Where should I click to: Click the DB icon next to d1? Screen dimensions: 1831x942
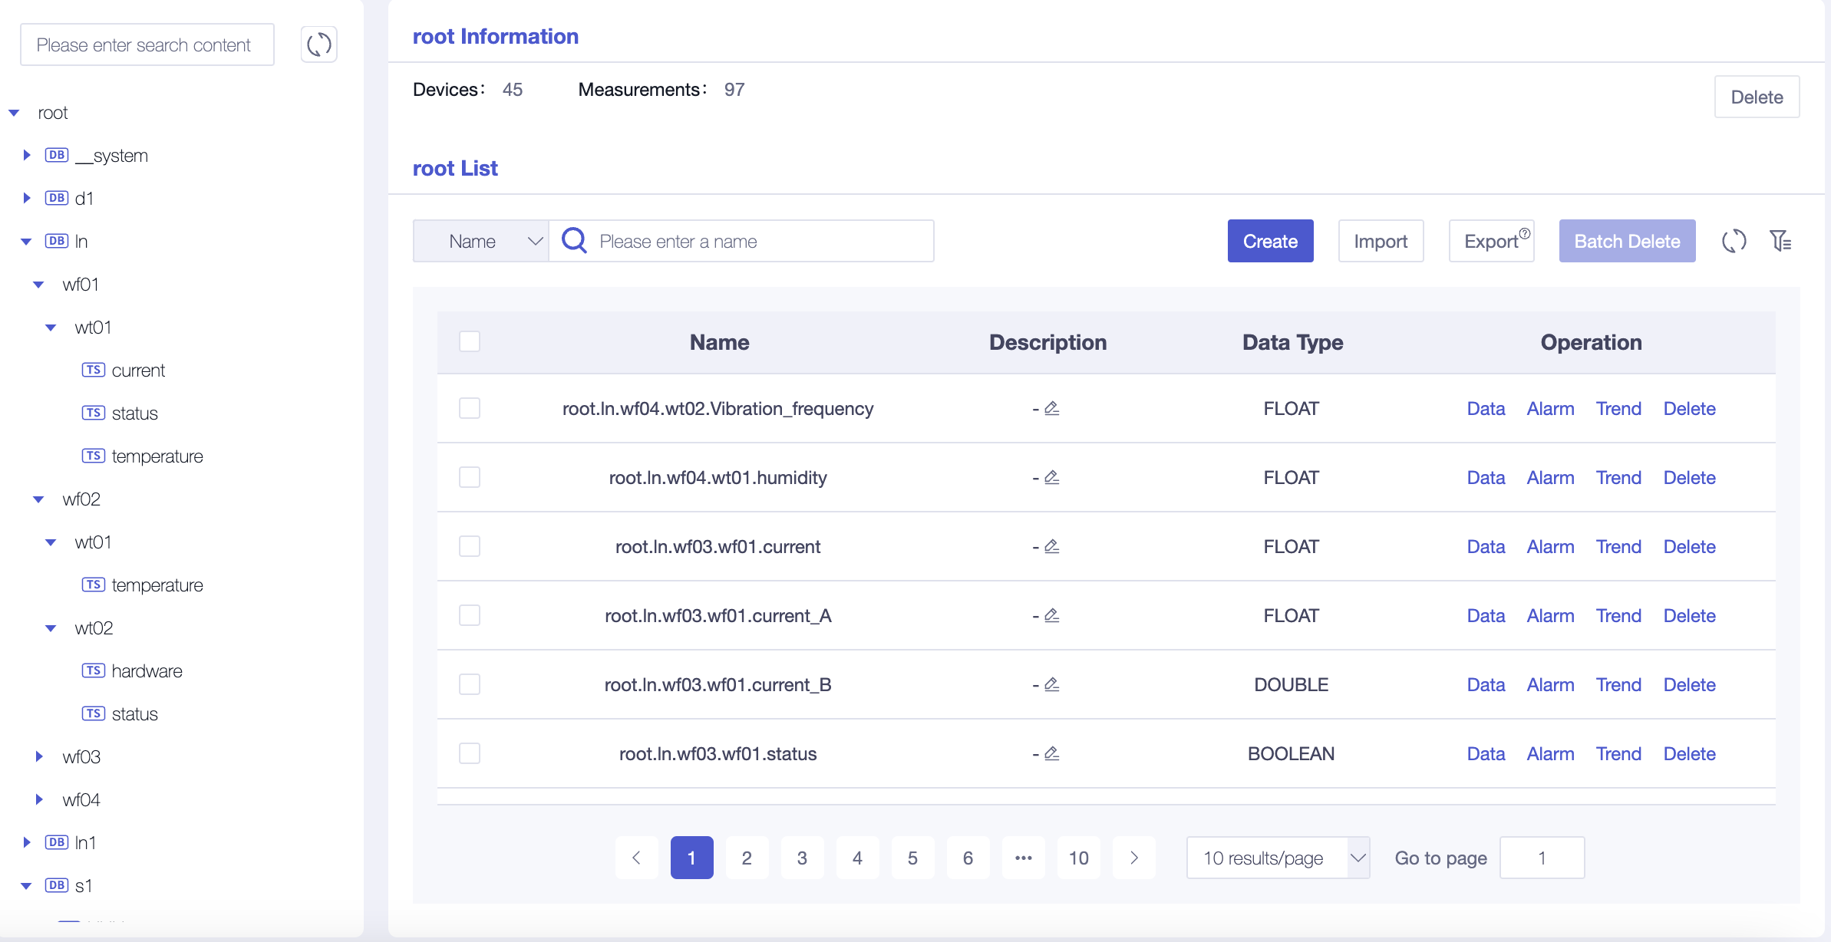[57, 198]
